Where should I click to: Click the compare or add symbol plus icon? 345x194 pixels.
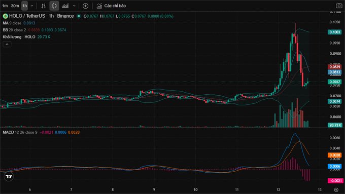tap(85, 6)
